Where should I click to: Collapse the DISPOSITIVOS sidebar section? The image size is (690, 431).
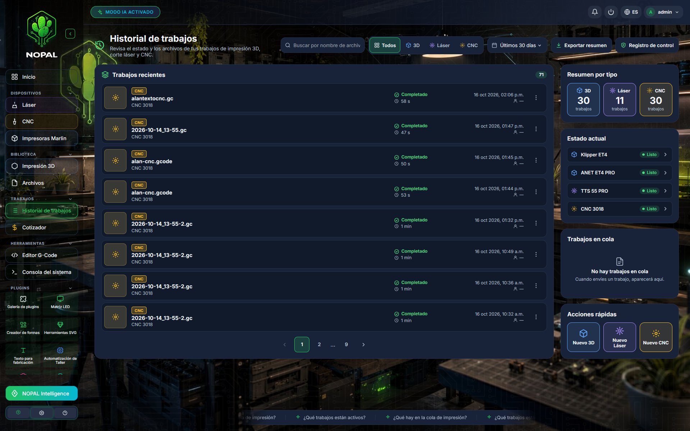click(x=70, y=93)
